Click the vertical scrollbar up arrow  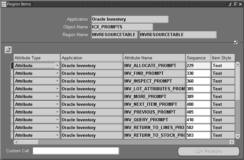(238, 64)
